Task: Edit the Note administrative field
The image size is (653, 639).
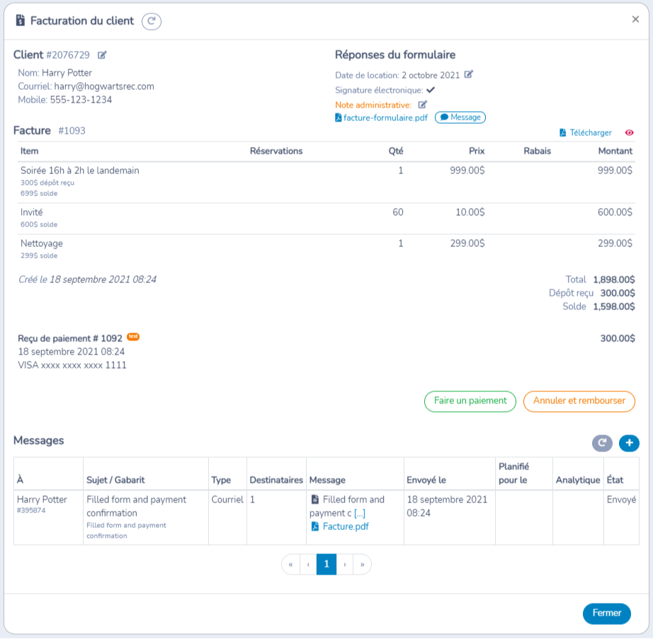Action: (x=423, y=105)
